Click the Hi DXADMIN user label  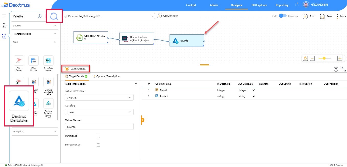[x=319, y=5]
